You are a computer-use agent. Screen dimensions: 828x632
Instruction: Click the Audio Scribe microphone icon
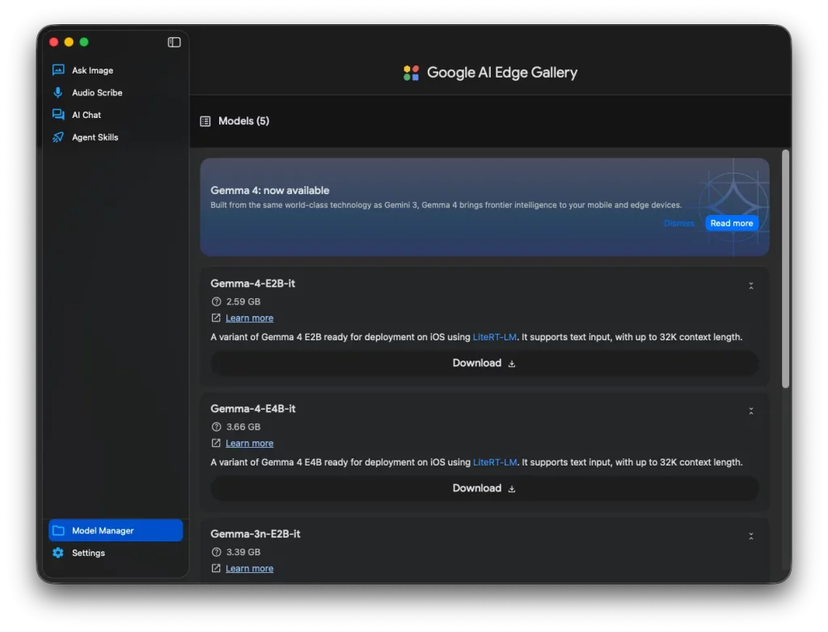click(x=58, y=92)
